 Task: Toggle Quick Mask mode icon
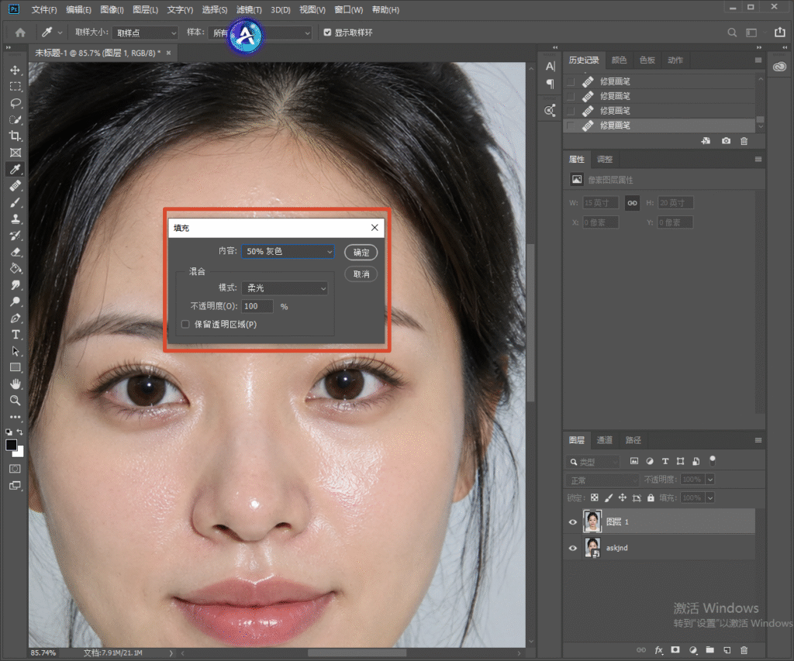pos(16,469)
